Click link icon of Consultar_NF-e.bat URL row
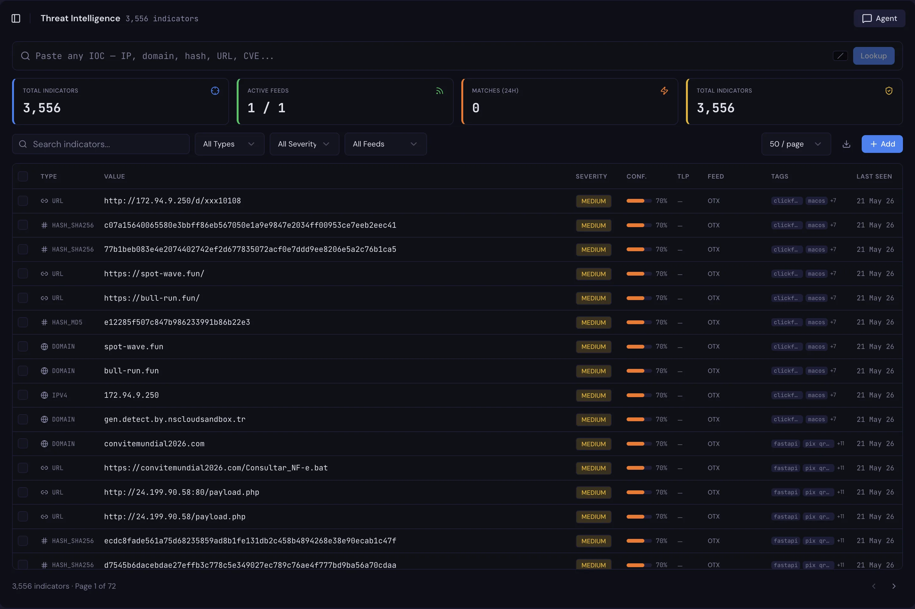The height and width of the screenshot is (609, 915). point(44,468)
